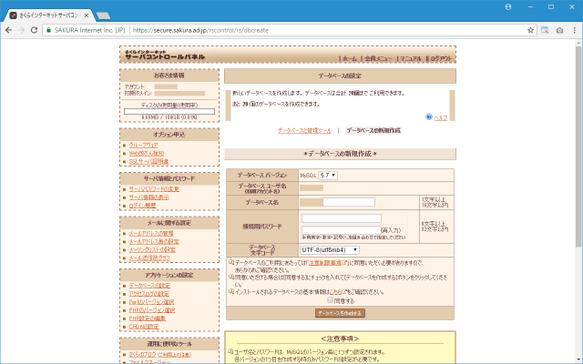Check the 同意する agreement checkbox
This screenshot has width=583, height=364.
[330, 300]
